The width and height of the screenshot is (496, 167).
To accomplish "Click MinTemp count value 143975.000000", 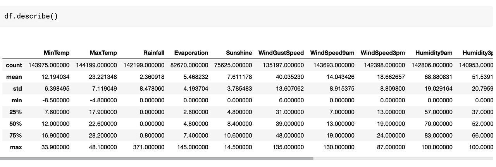I will point(49,65).
